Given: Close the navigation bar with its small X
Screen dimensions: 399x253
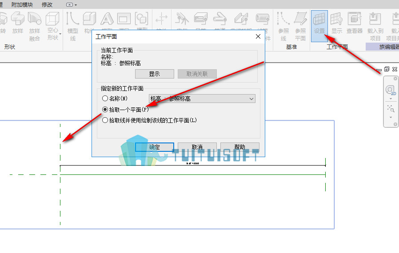Looking at the screenshot, I should coord(395,79).
